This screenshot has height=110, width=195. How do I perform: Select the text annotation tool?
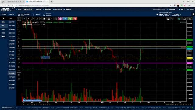tap(19, 35)
